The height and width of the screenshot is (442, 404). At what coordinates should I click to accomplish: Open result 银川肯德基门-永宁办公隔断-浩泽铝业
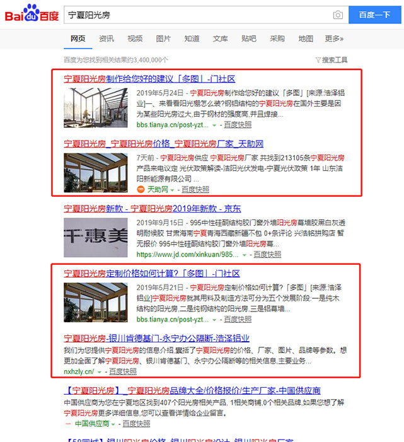pos(156,338)
